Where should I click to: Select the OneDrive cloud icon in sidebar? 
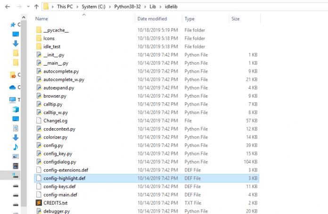click(13, 87)
